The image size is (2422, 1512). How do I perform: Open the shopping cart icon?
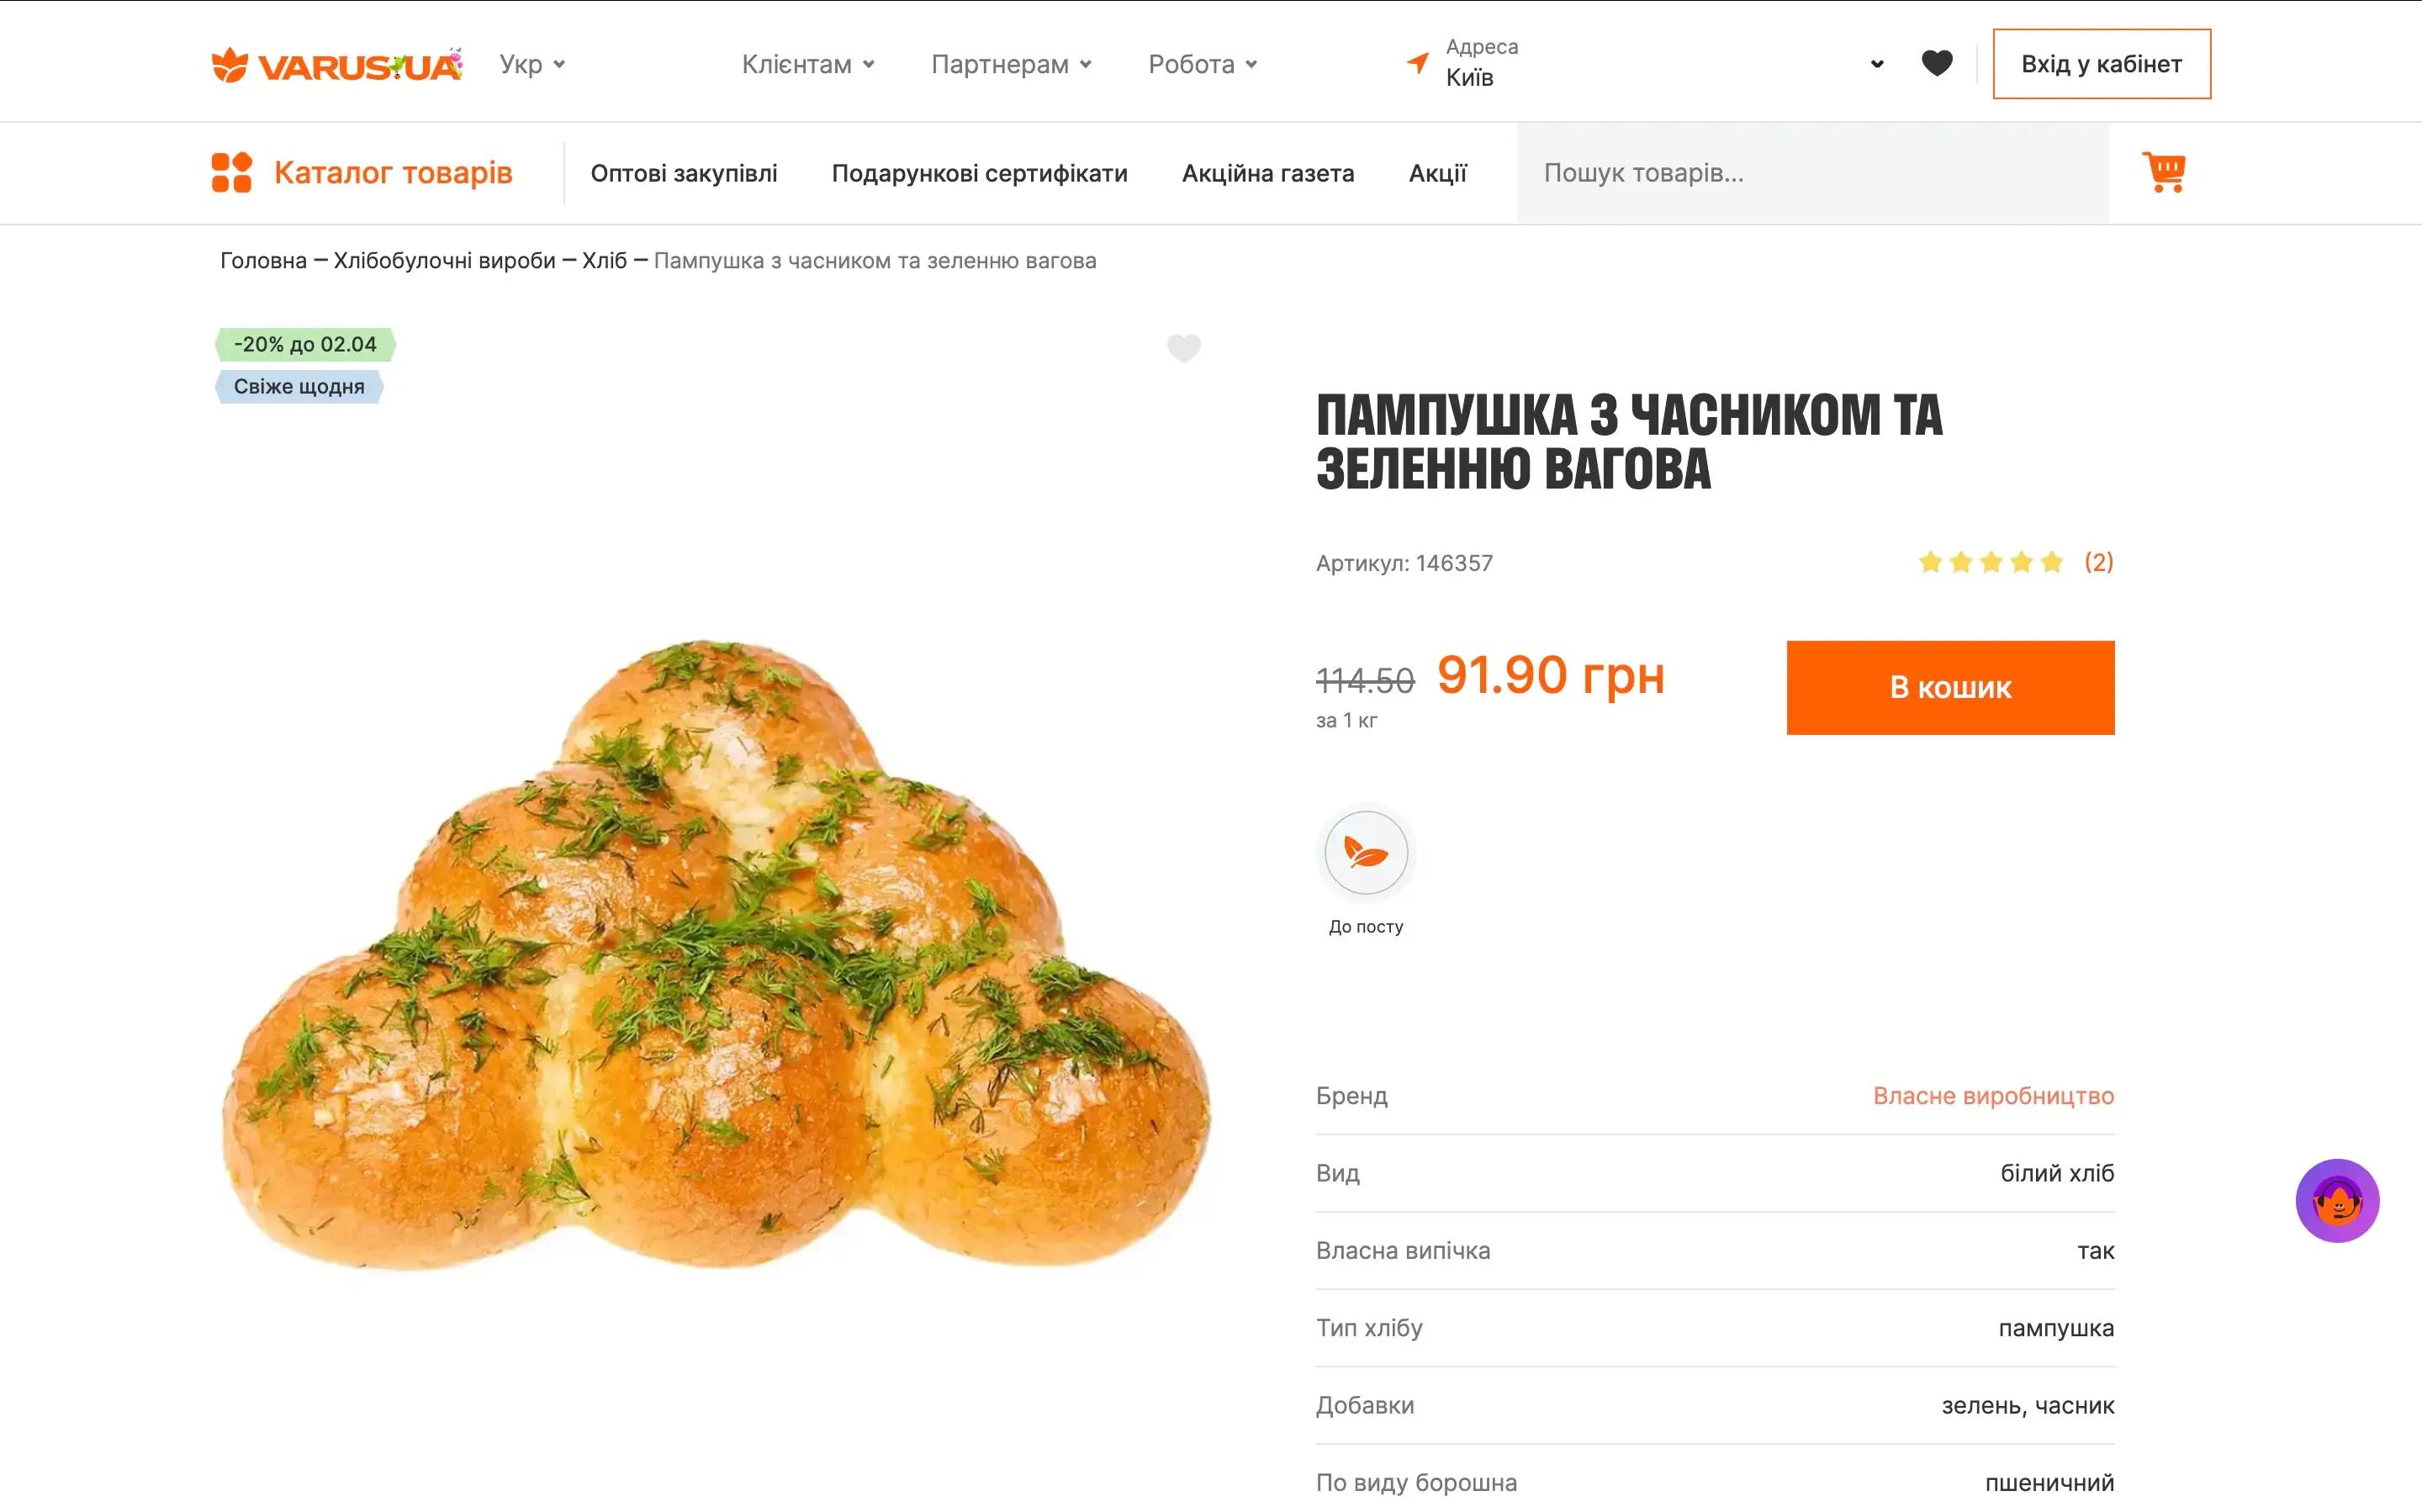2163,172
